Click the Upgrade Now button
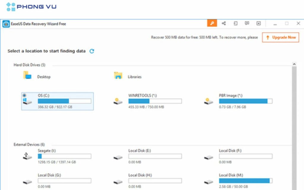The width and height of the screenshot is (304, 190). pyautogui.click(x=281, y=37)
